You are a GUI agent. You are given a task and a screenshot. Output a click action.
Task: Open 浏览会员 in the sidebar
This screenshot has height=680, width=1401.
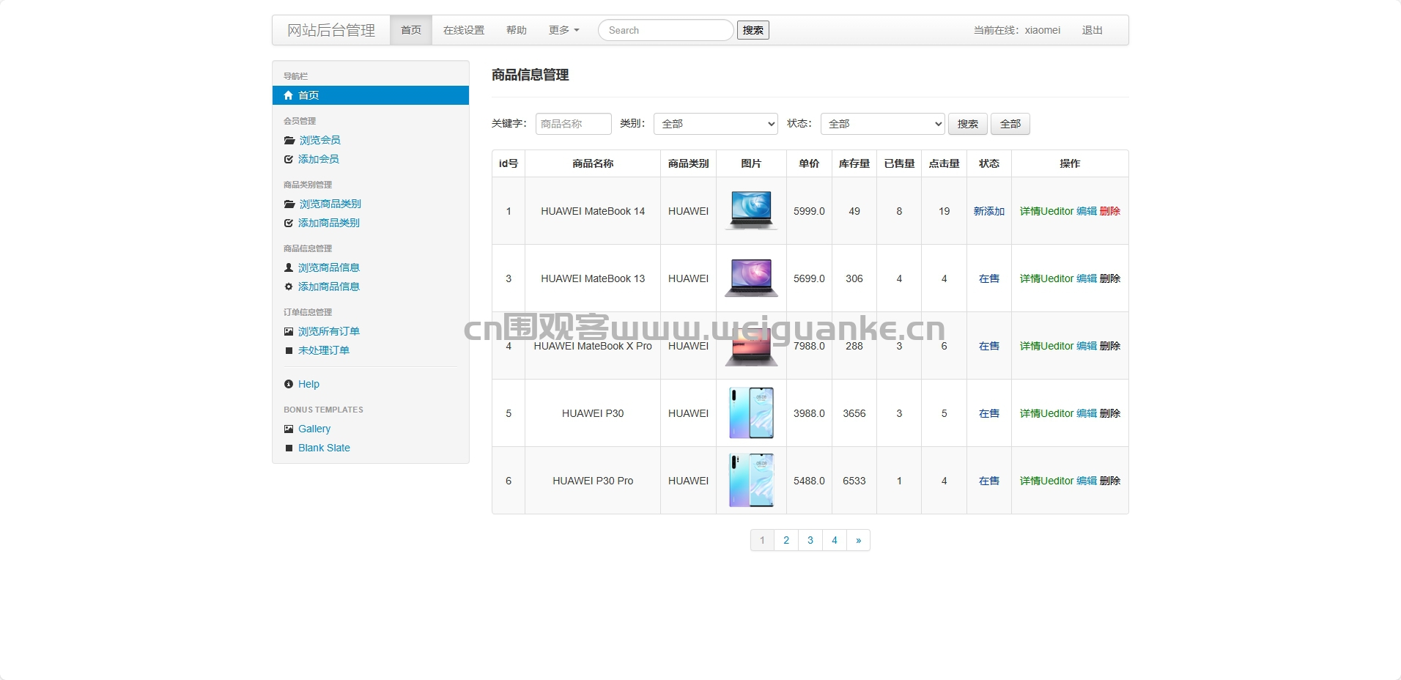[319, 140]
